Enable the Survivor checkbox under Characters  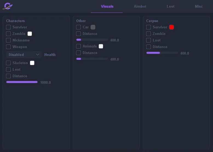(8, 27)
